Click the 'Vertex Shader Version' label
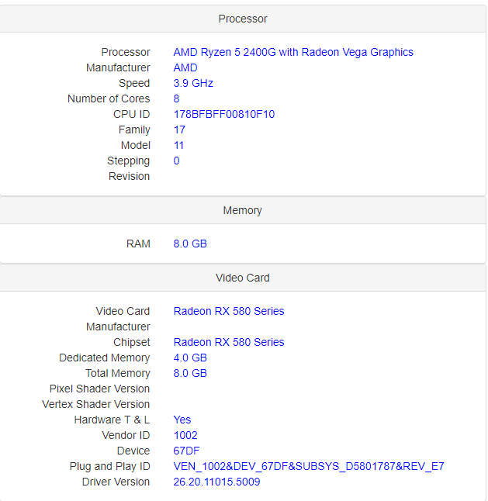488x501 pixels. tap(96, 404)
